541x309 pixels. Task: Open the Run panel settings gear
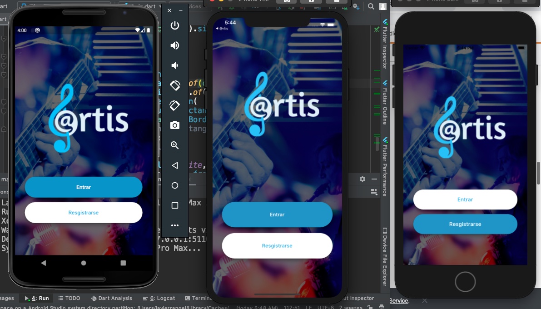[x=362, y=179]
